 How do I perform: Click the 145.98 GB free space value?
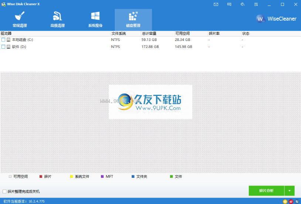point(183,47)
